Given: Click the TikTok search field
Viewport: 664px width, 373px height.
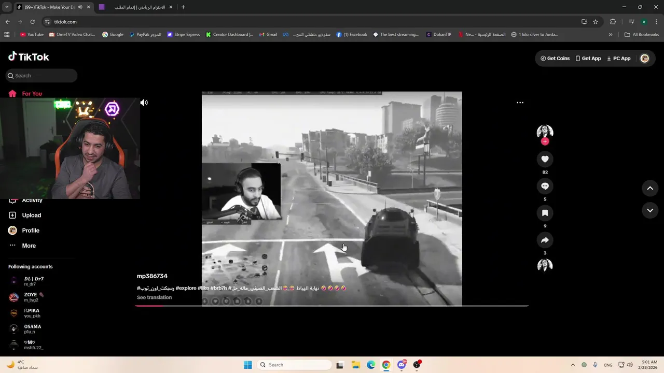Looking at the screenshot, I should [41, 76].
